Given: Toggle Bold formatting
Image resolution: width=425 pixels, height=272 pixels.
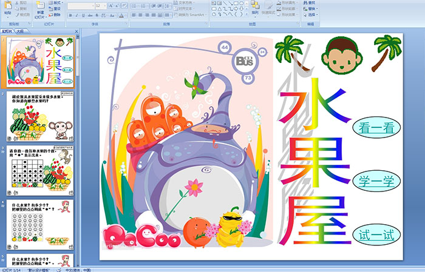Looking at the screenshot, I should tap(70, 15).
